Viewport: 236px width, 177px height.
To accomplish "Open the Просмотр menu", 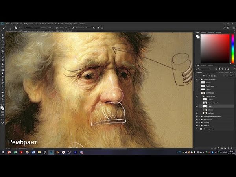I will click(68, 24).
